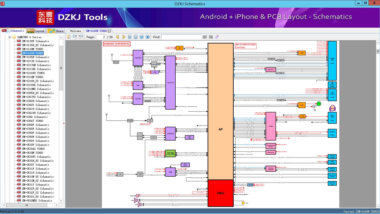Viewport: 380px width, 214px height.
Task: Open the Share tab
Action: pyautogui.click(x=55, y=31)
